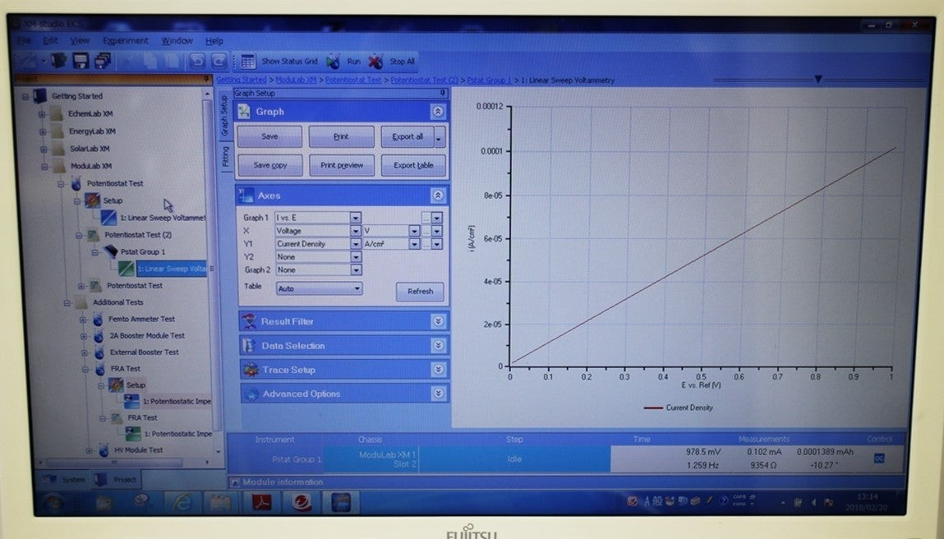The height and width of the screenshot is (539, 944).
Task: Select the Linear Sweep Voltammetry item under Setup
Action: pos(162,218)
